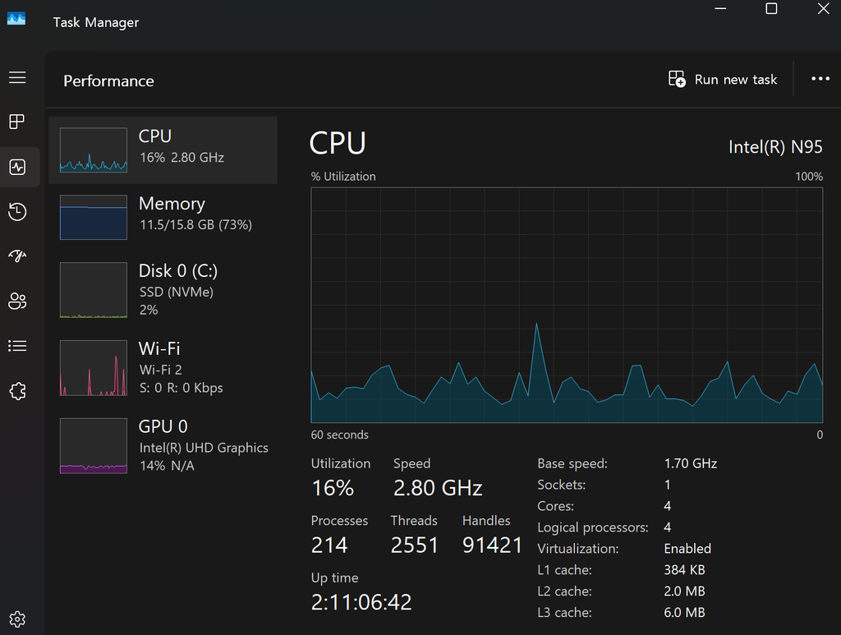Select the GPU 0 resource entry
Screen dimensions: 841x635
[163, 446]
